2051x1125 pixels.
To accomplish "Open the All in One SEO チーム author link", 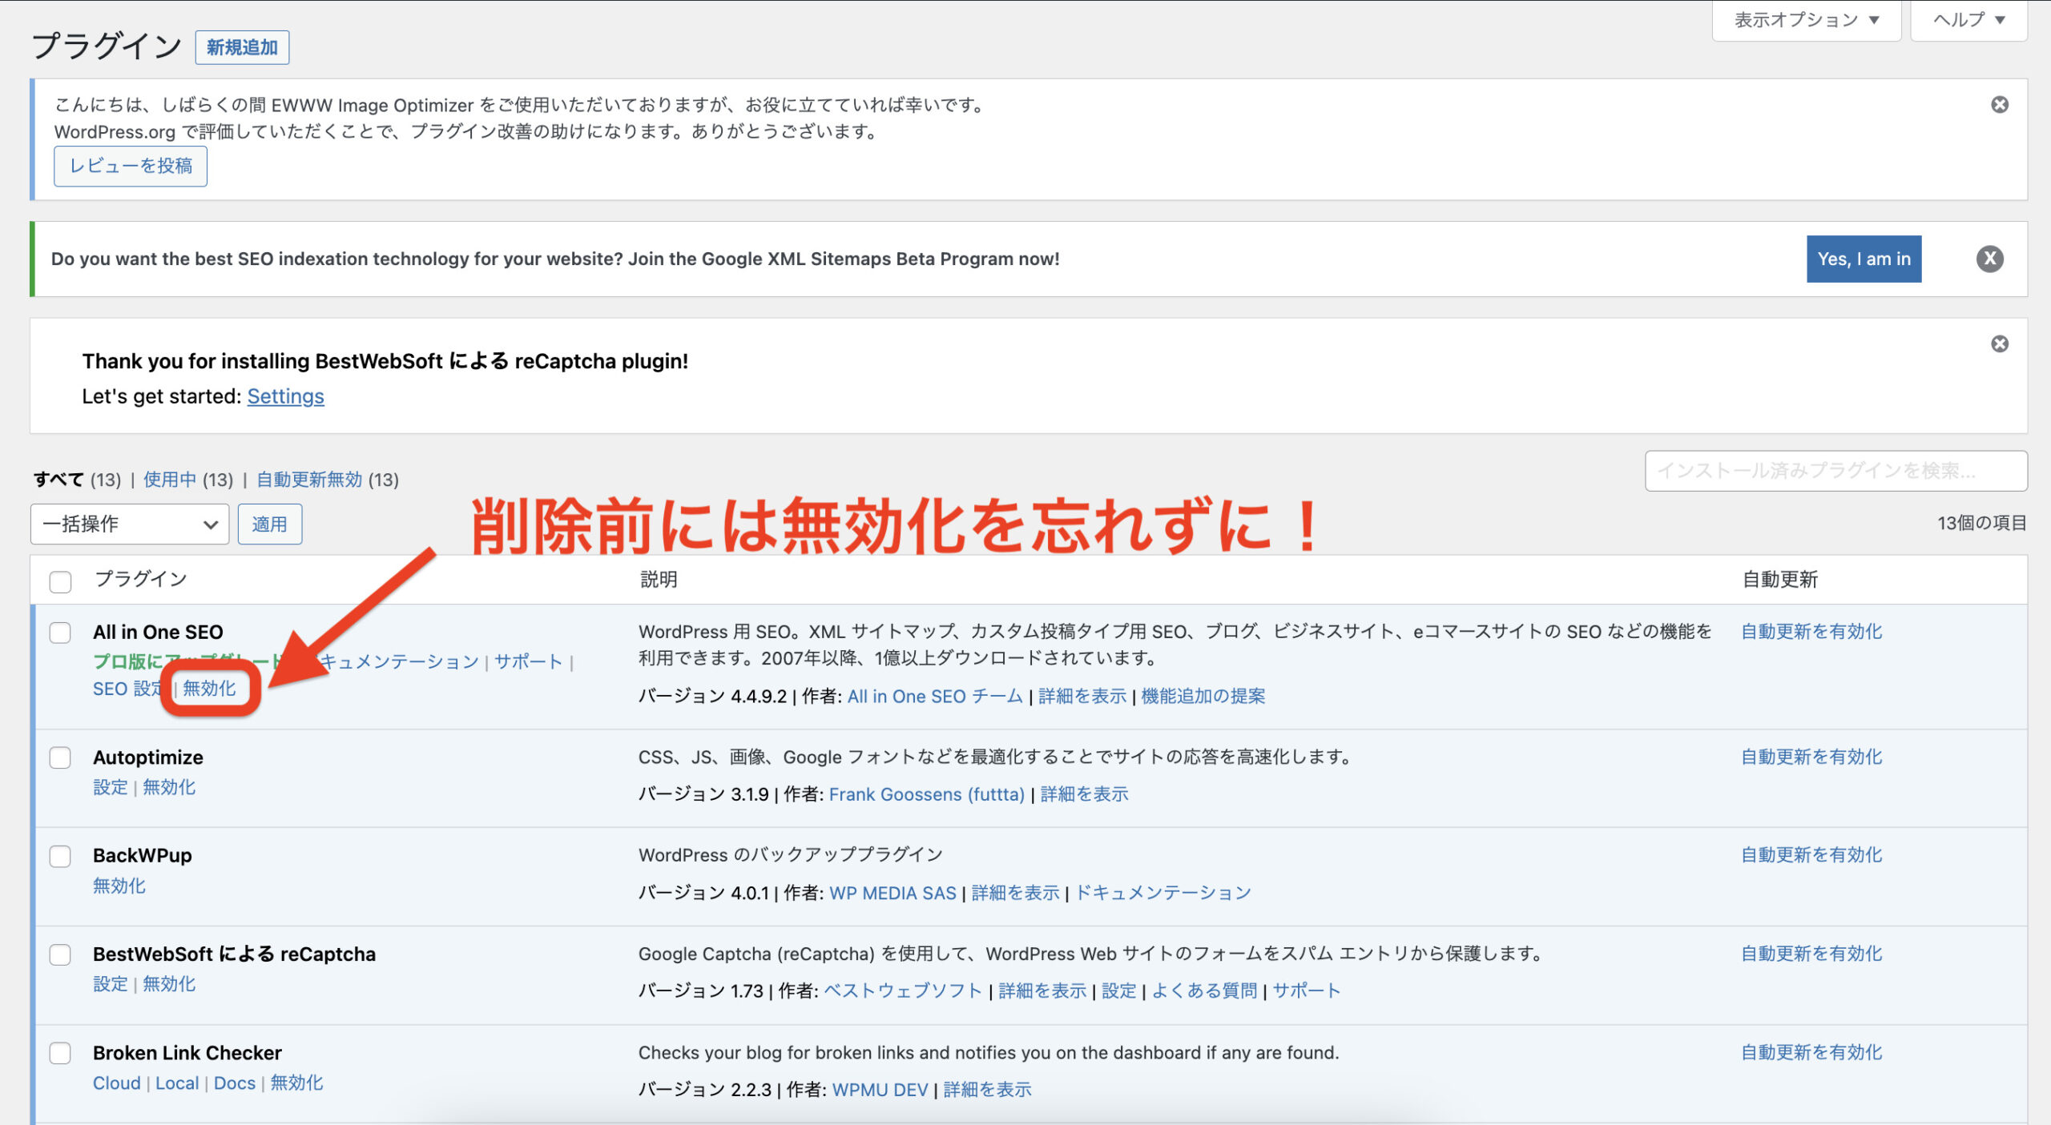I will (935, 697).
